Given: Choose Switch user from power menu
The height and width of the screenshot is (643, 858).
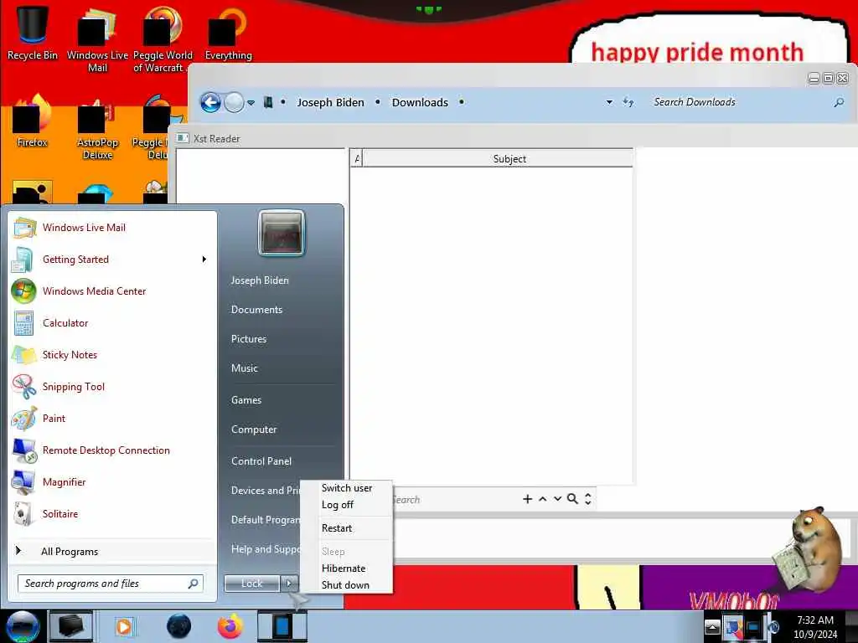Looking at the screenshot, I should 346,488.
